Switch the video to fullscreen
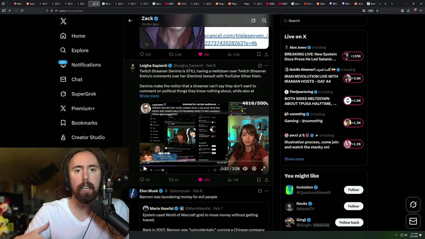The width and height of the screenshot is (425, 239). (x=263, y=169)
